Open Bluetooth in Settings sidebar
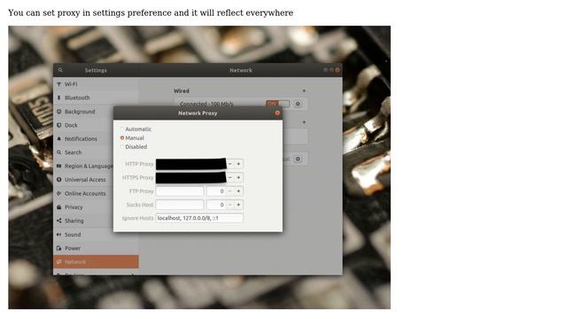 click(x=96, y=97)
